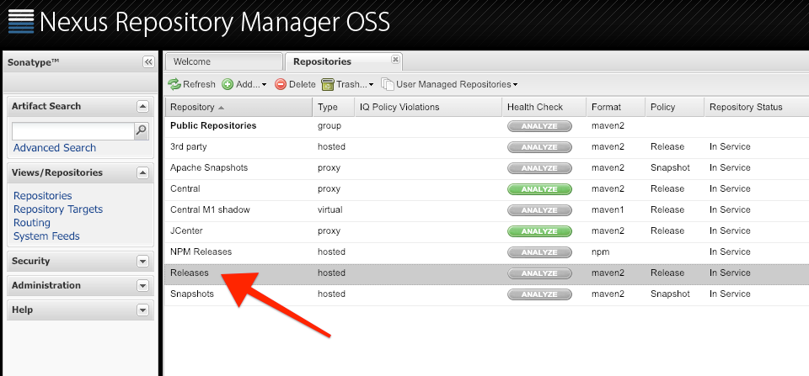This screenshot has width=809, height=376.
Task: Open the Advanced Search link
Action: 55,148
